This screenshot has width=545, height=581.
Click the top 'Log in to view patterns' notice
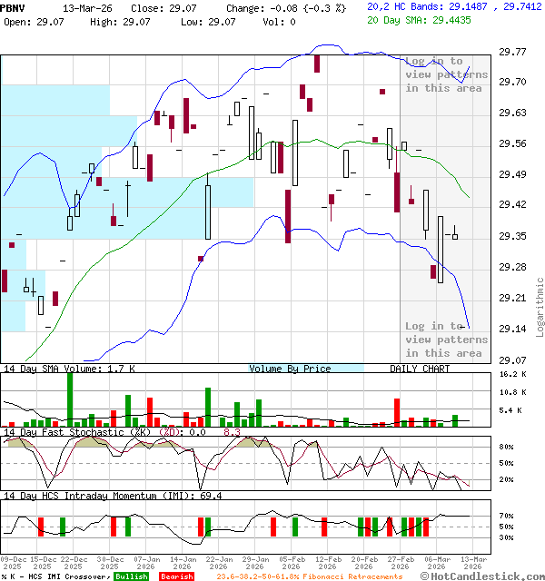pyautogui.click(x=443, y=74)
